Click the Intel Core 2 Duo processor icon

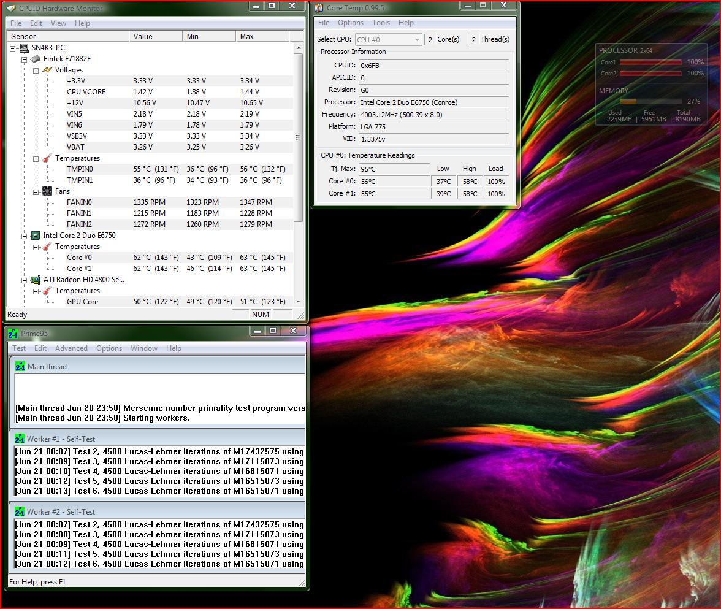click(36, 236)
